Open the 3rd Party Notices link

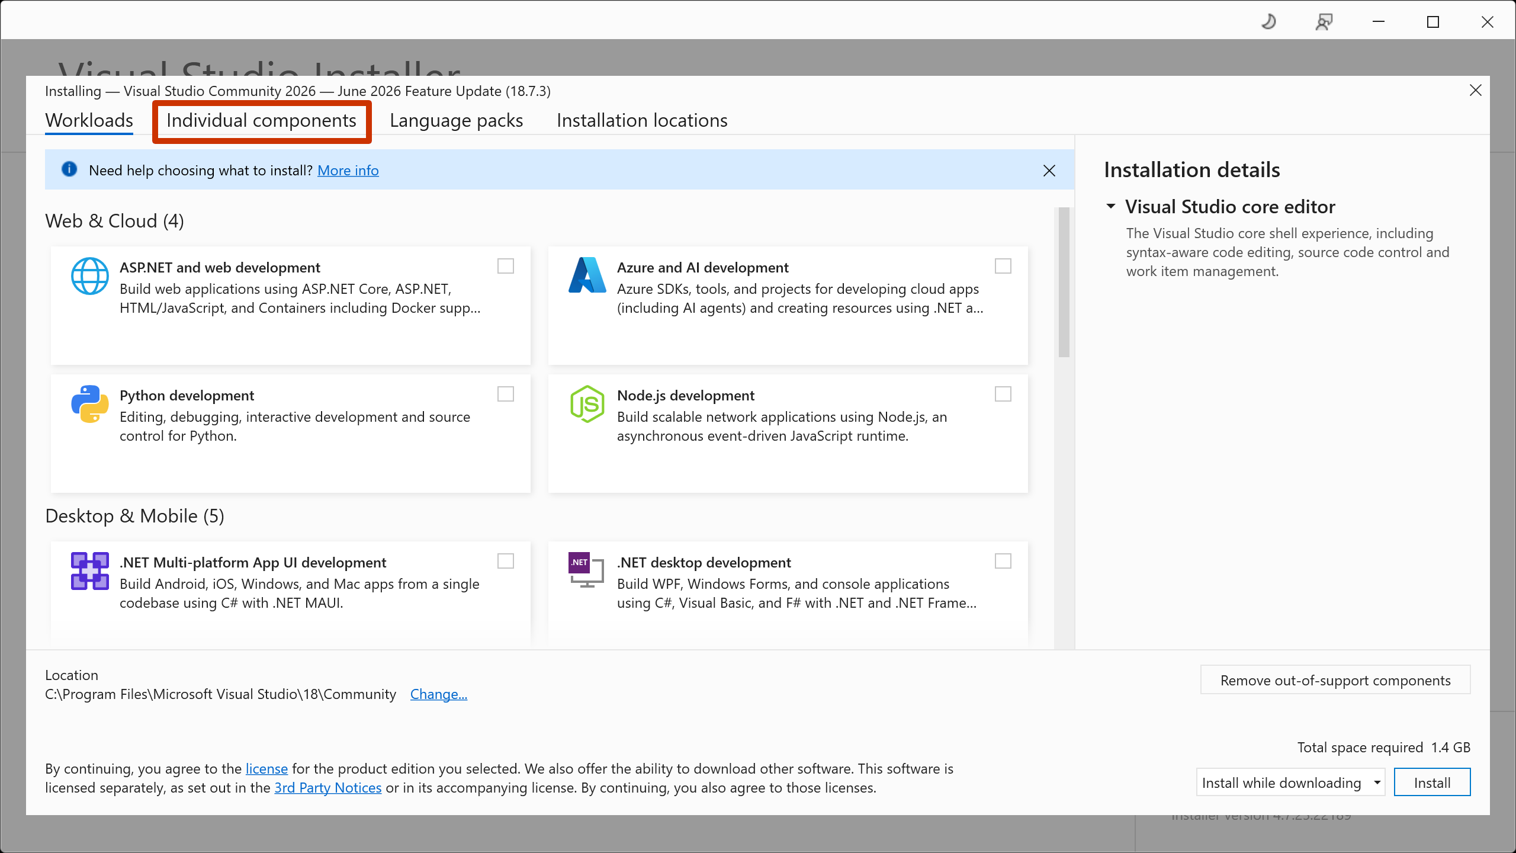pyautogui.click(x=328, y=788)
